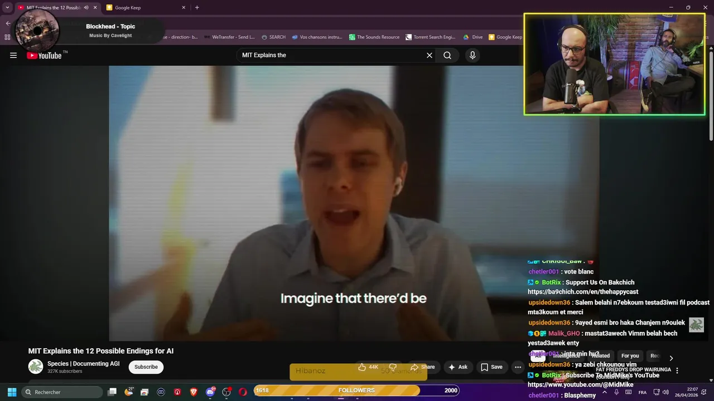
Task: Open the video title MIT Explains the 12 Possible Endings
Action: coord(101,351)
